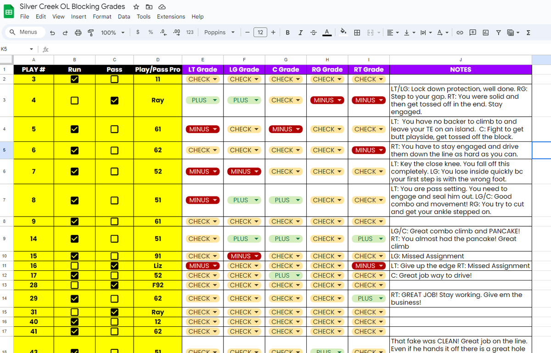Open the zoom 100% dropdown
The height and width of the screenshot is (353, 551).
tap(113, 33)
